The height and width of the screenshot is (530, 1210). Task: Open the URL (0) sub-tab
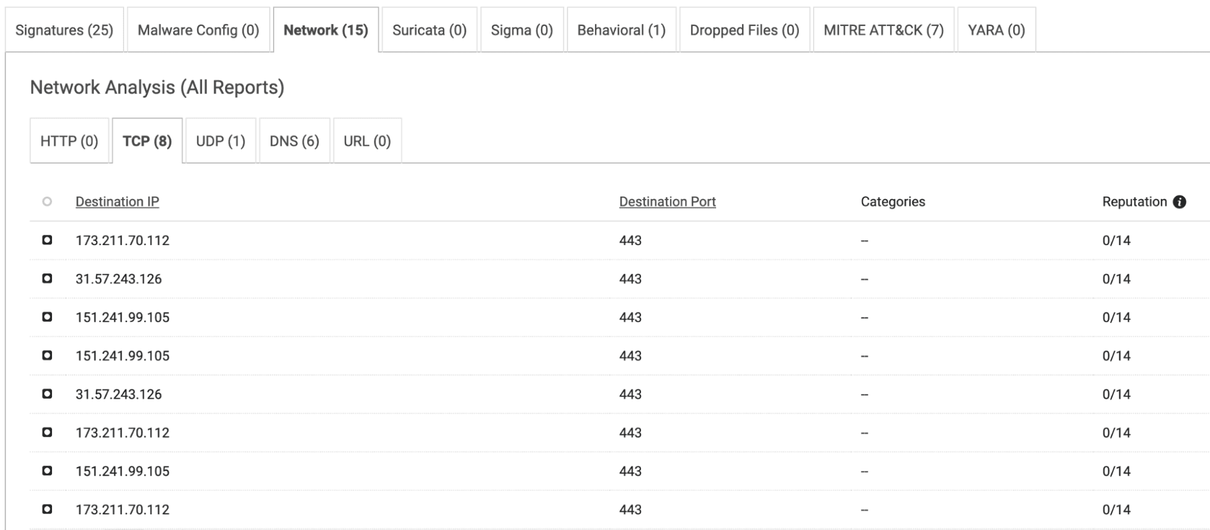pyautogui.click(x=366, y=140)
